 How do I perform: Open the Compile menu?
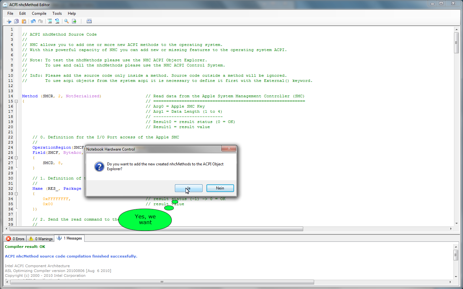(x=39, y=13)
